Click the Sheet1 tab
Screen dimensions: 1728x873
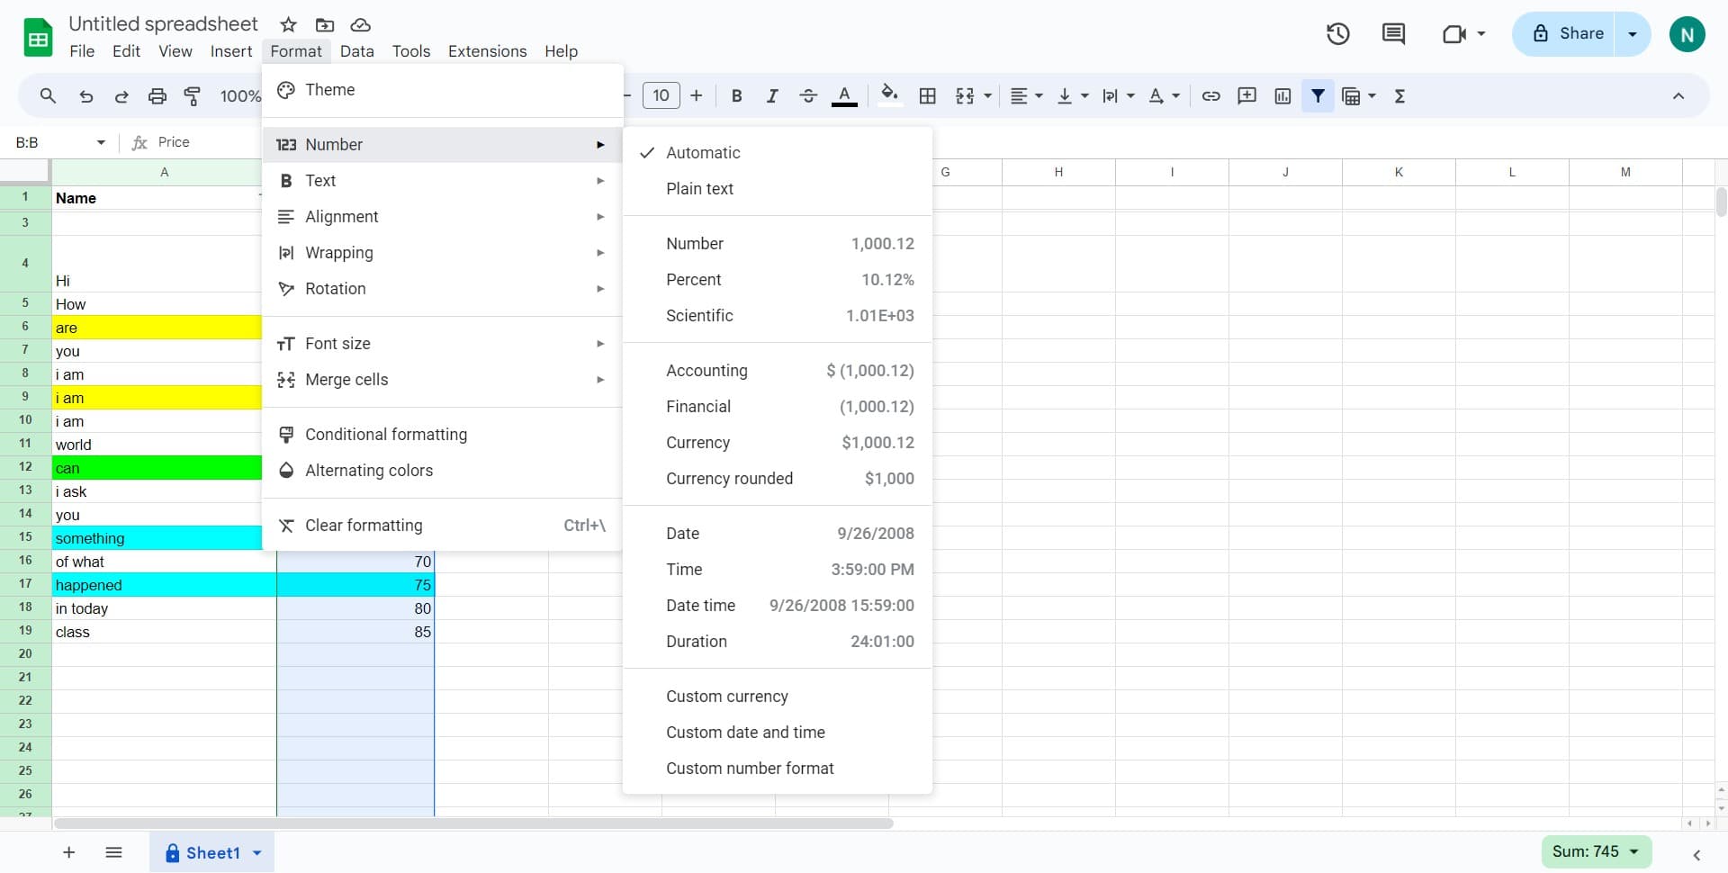click(x=212, y=852)
